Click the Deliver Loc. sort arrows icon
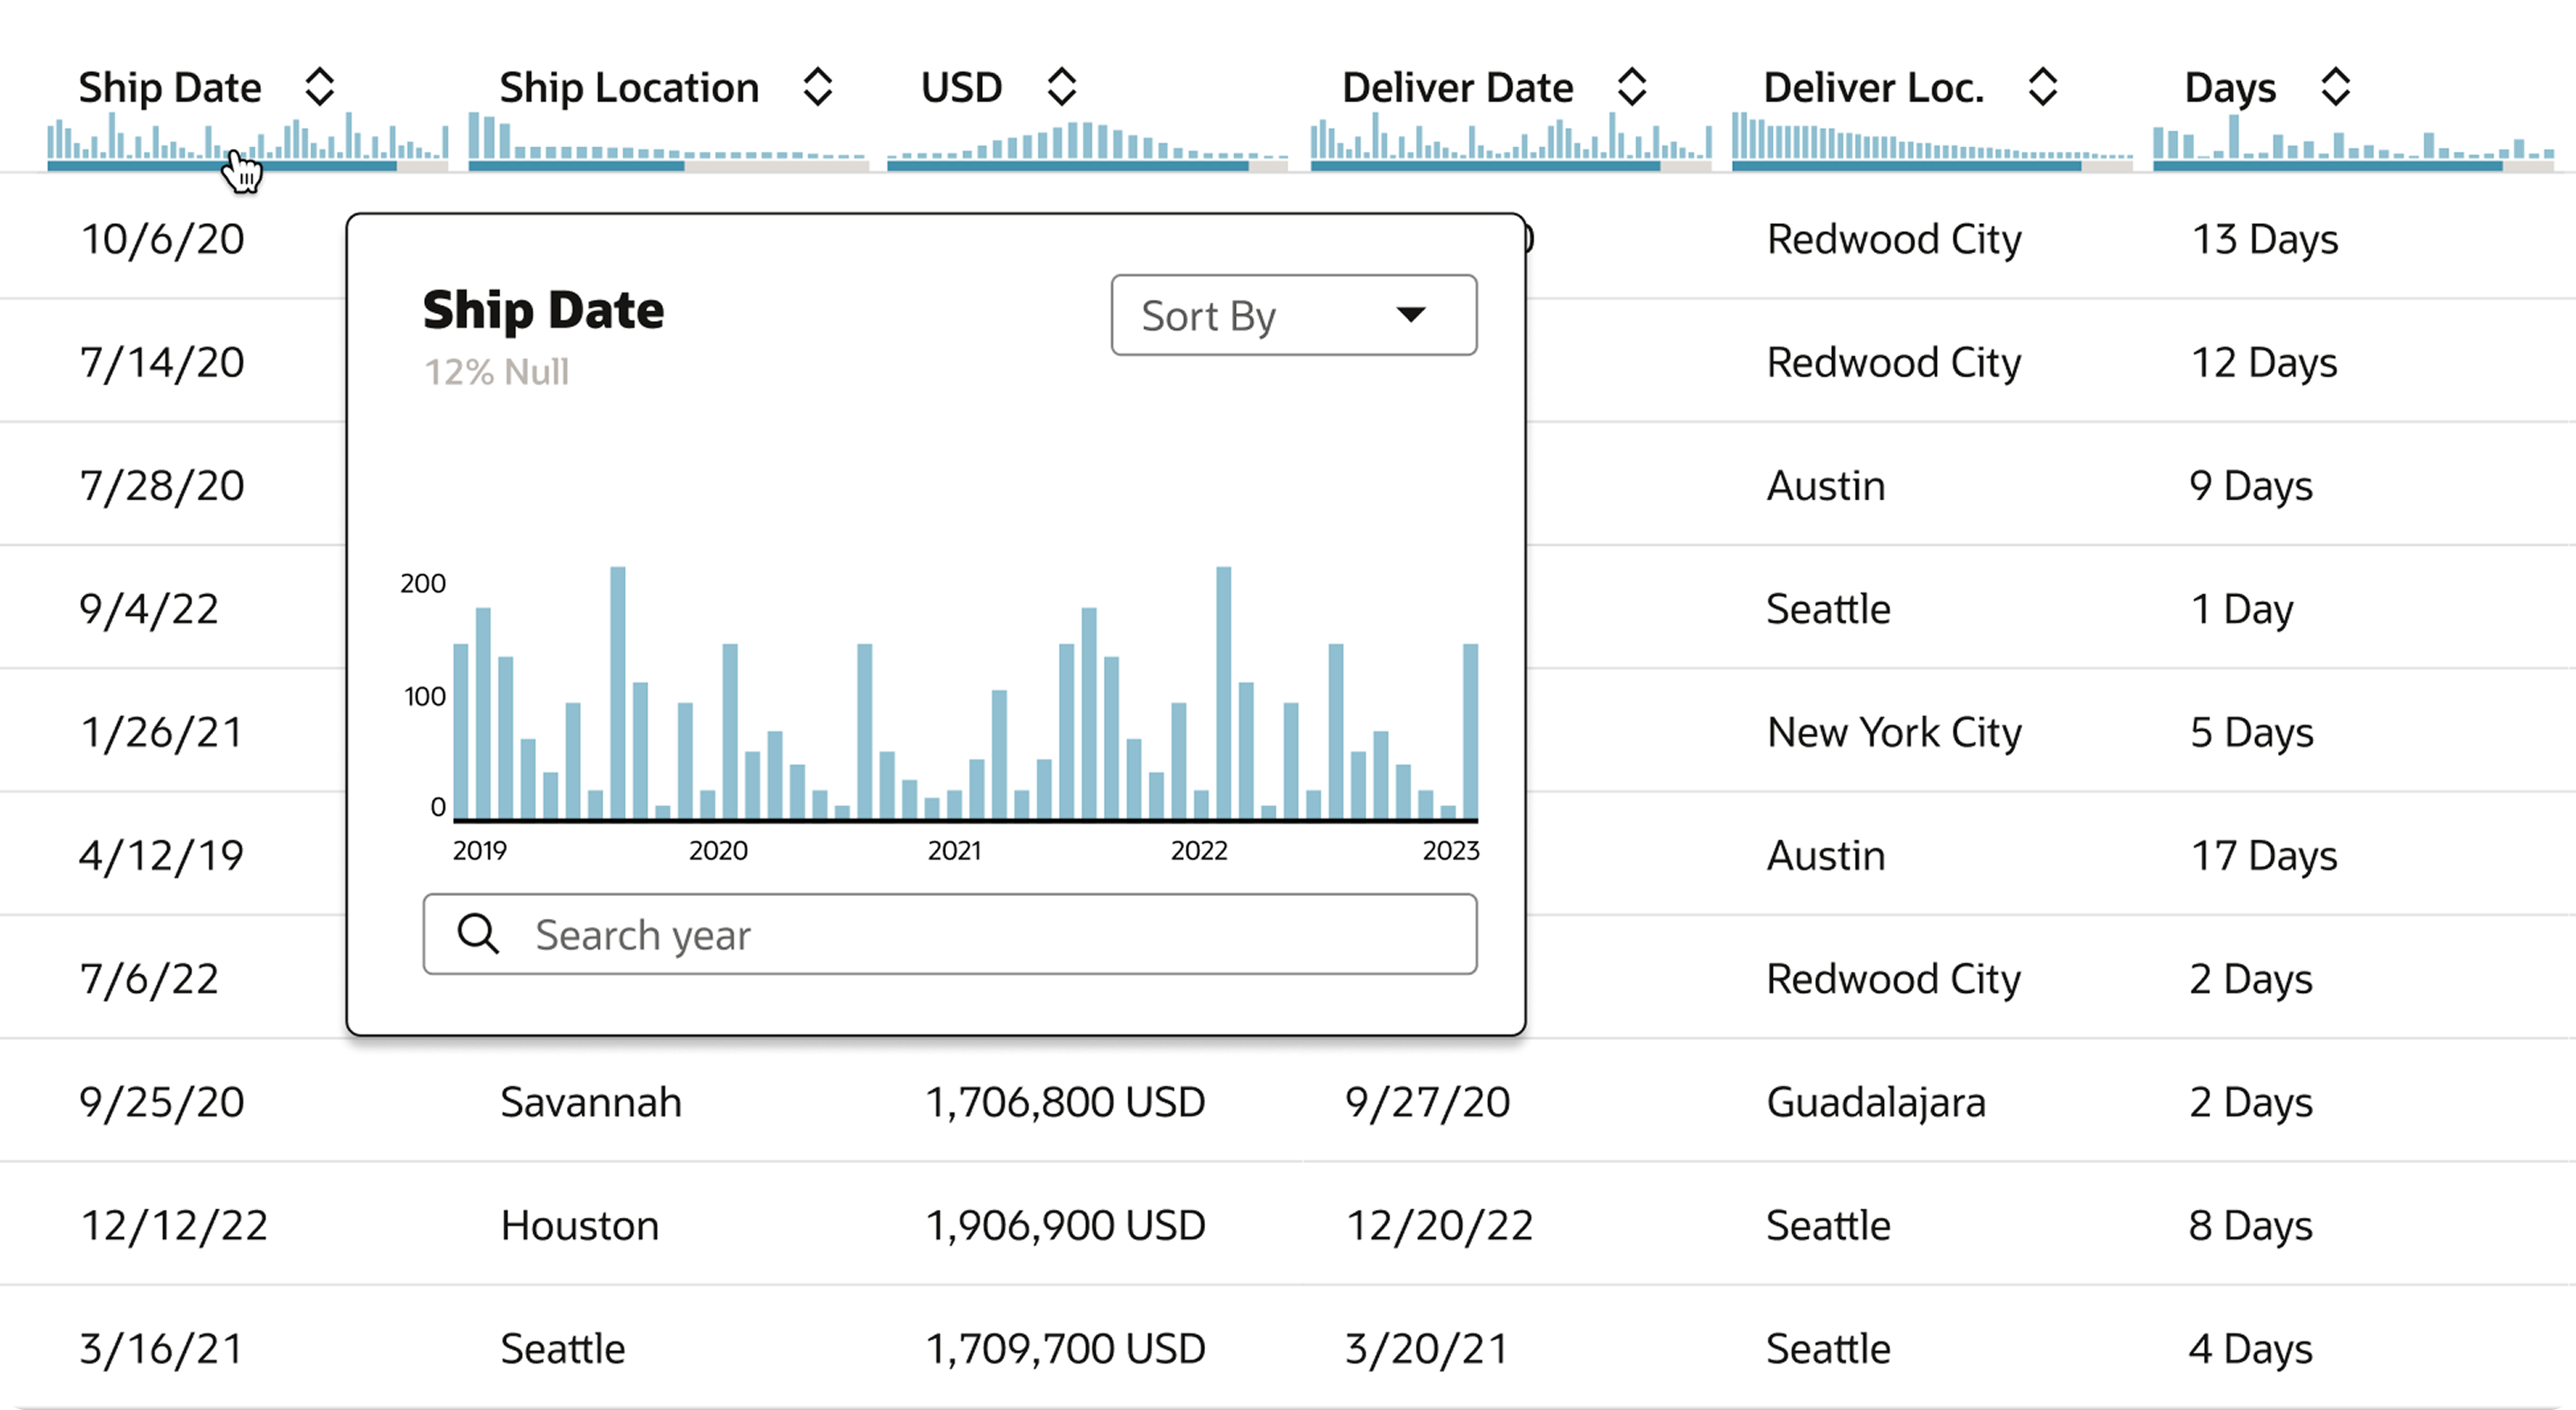 pos(2044,88)
